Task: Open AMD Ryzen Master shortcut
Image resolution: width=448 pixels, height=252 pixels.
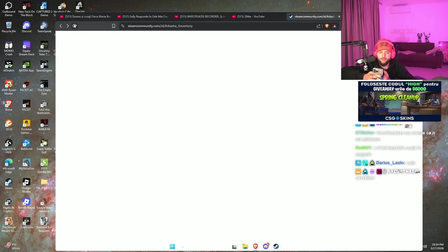Action: coord(9,87)
